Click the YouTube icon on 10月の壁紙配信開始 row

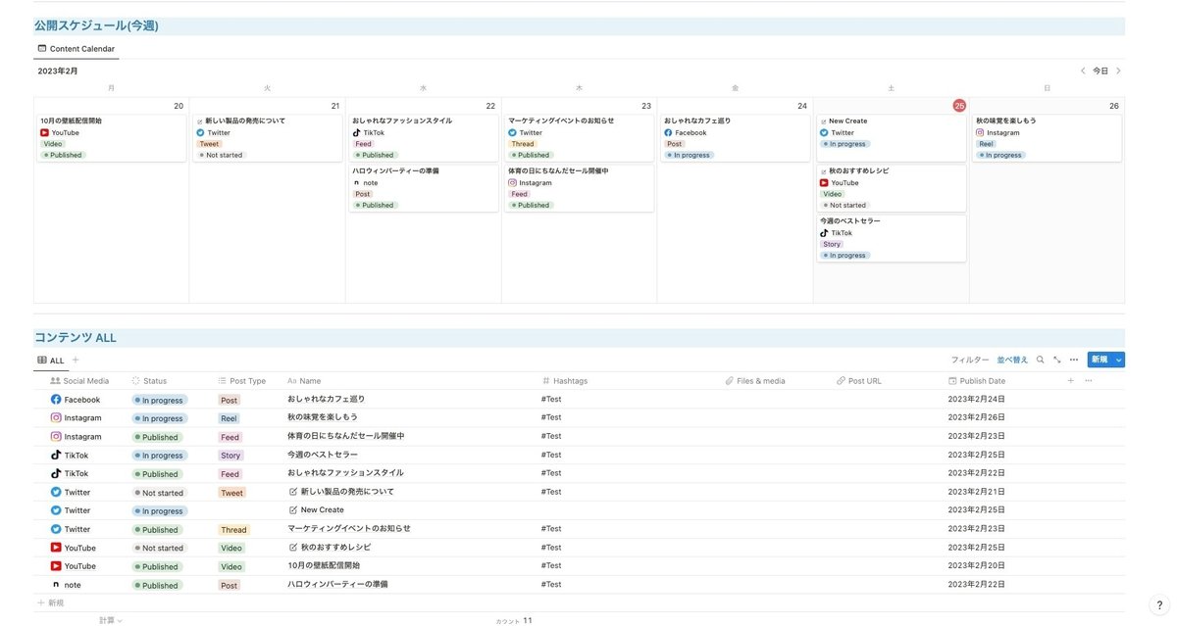coord(52,564)
